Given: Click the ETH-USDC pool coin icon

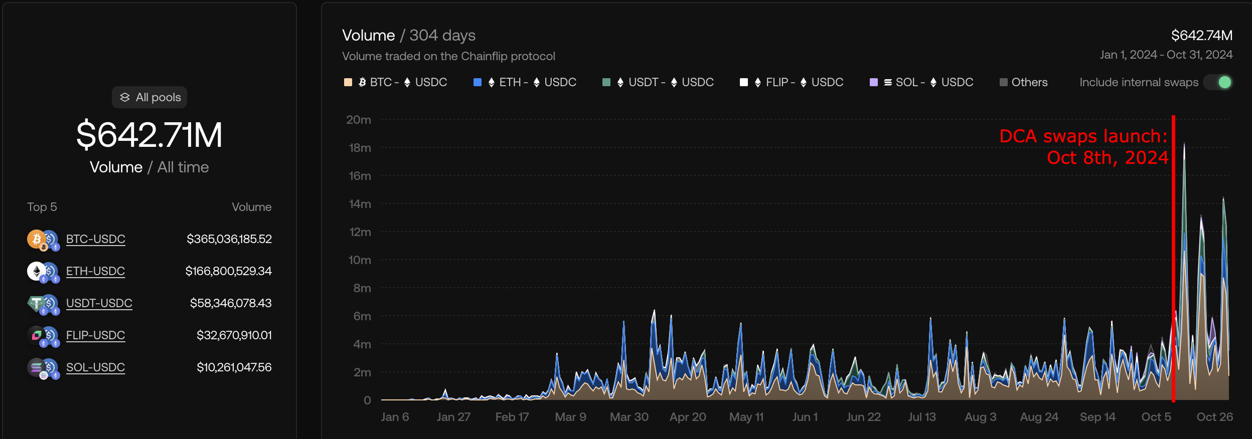Looking at the screenshot, I should coord(43,272).
